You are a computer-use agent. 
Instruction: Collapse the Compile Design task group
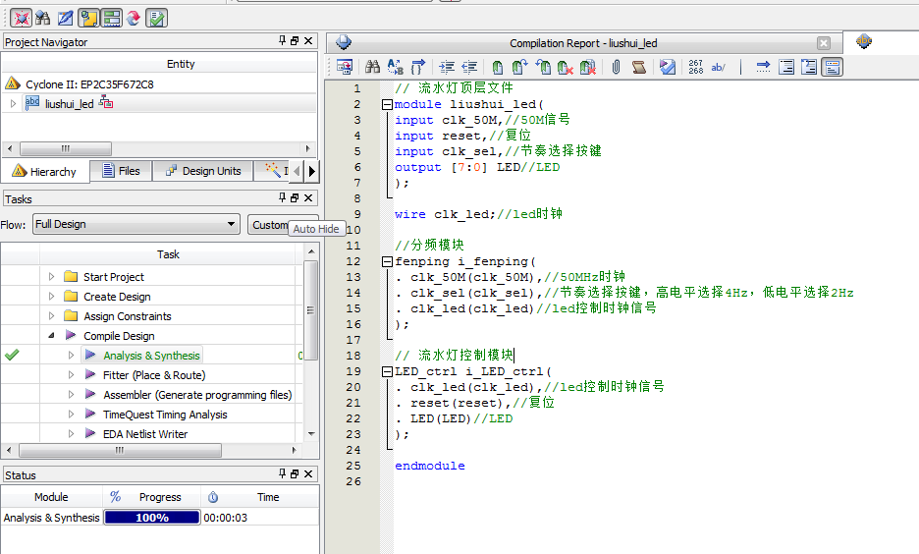click(x=52, y=336)
